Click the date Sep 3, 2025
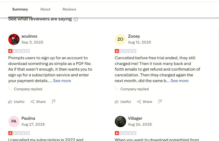 coord(32,42)
